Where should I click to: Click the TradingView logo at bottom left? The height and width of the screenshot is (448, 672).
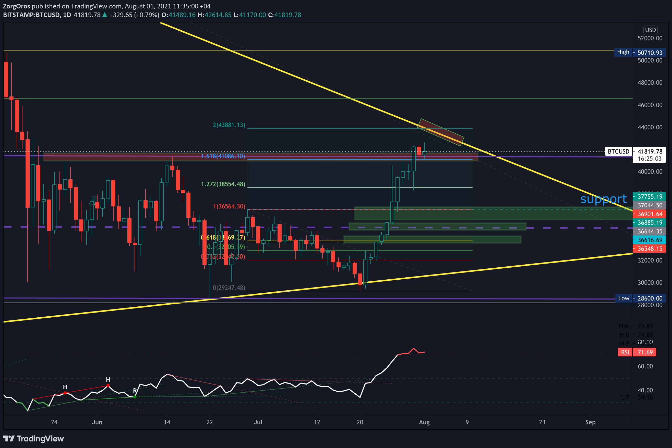pyautogui.click(x=33, y=439)
